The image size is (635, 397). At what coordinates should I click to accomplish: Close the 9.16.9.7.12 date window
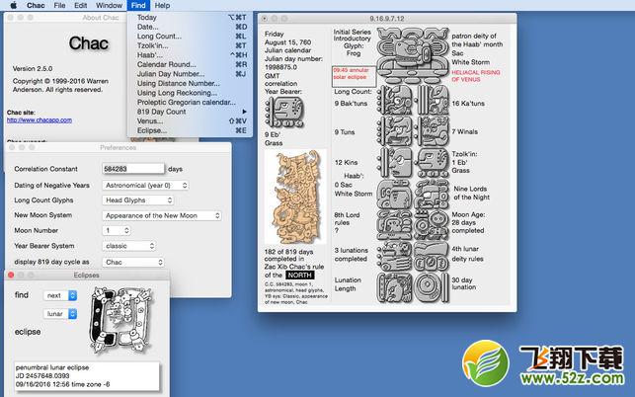[265, 18]
